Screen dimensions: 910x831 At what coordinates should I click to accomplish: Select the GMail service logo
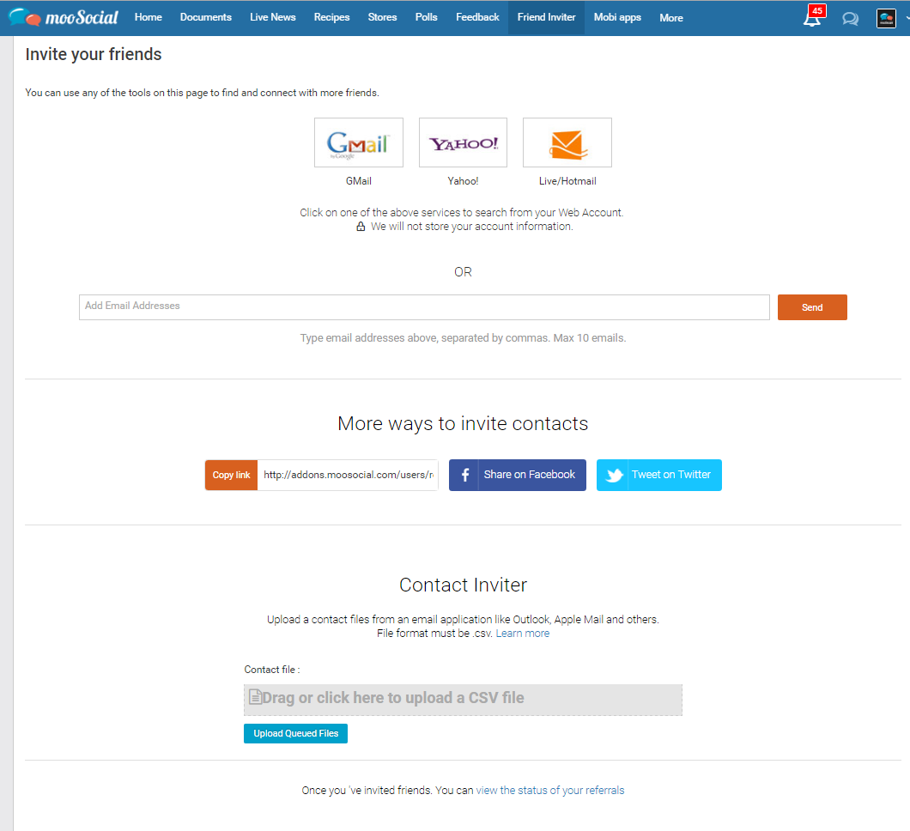pyautogui.click(x=359, y=143)
